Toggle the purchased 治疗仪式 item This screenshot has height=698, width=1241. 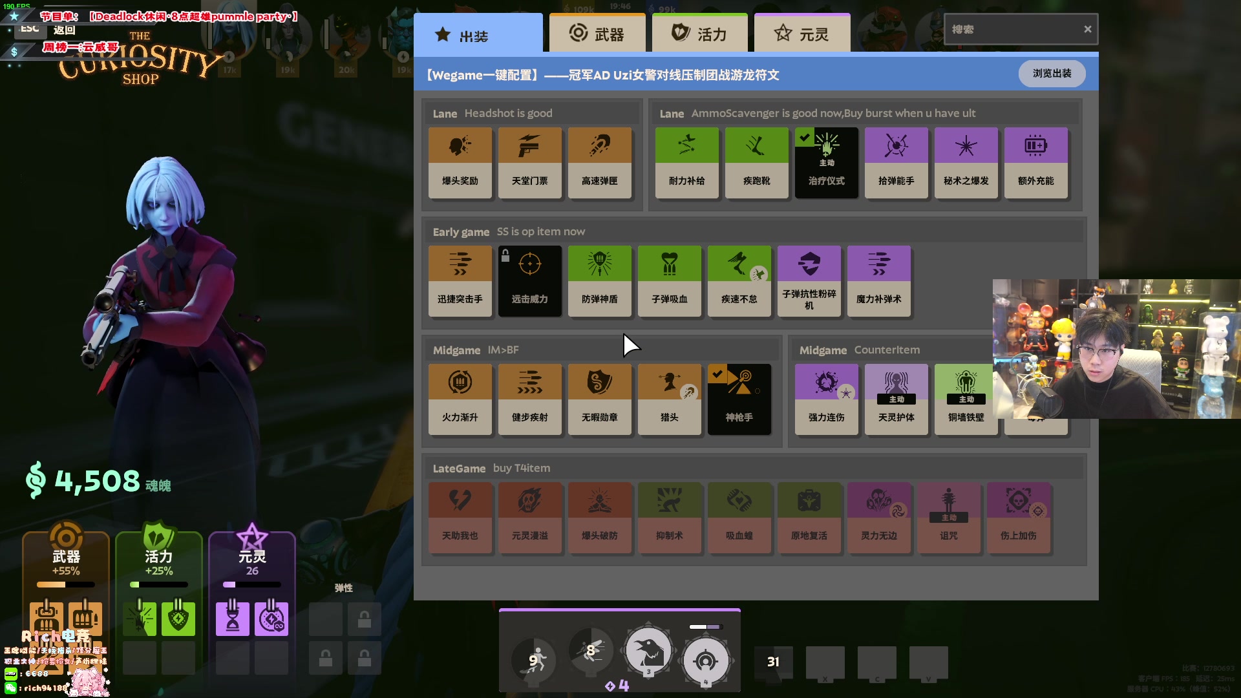pyautogui.click(x=826, y=162)
